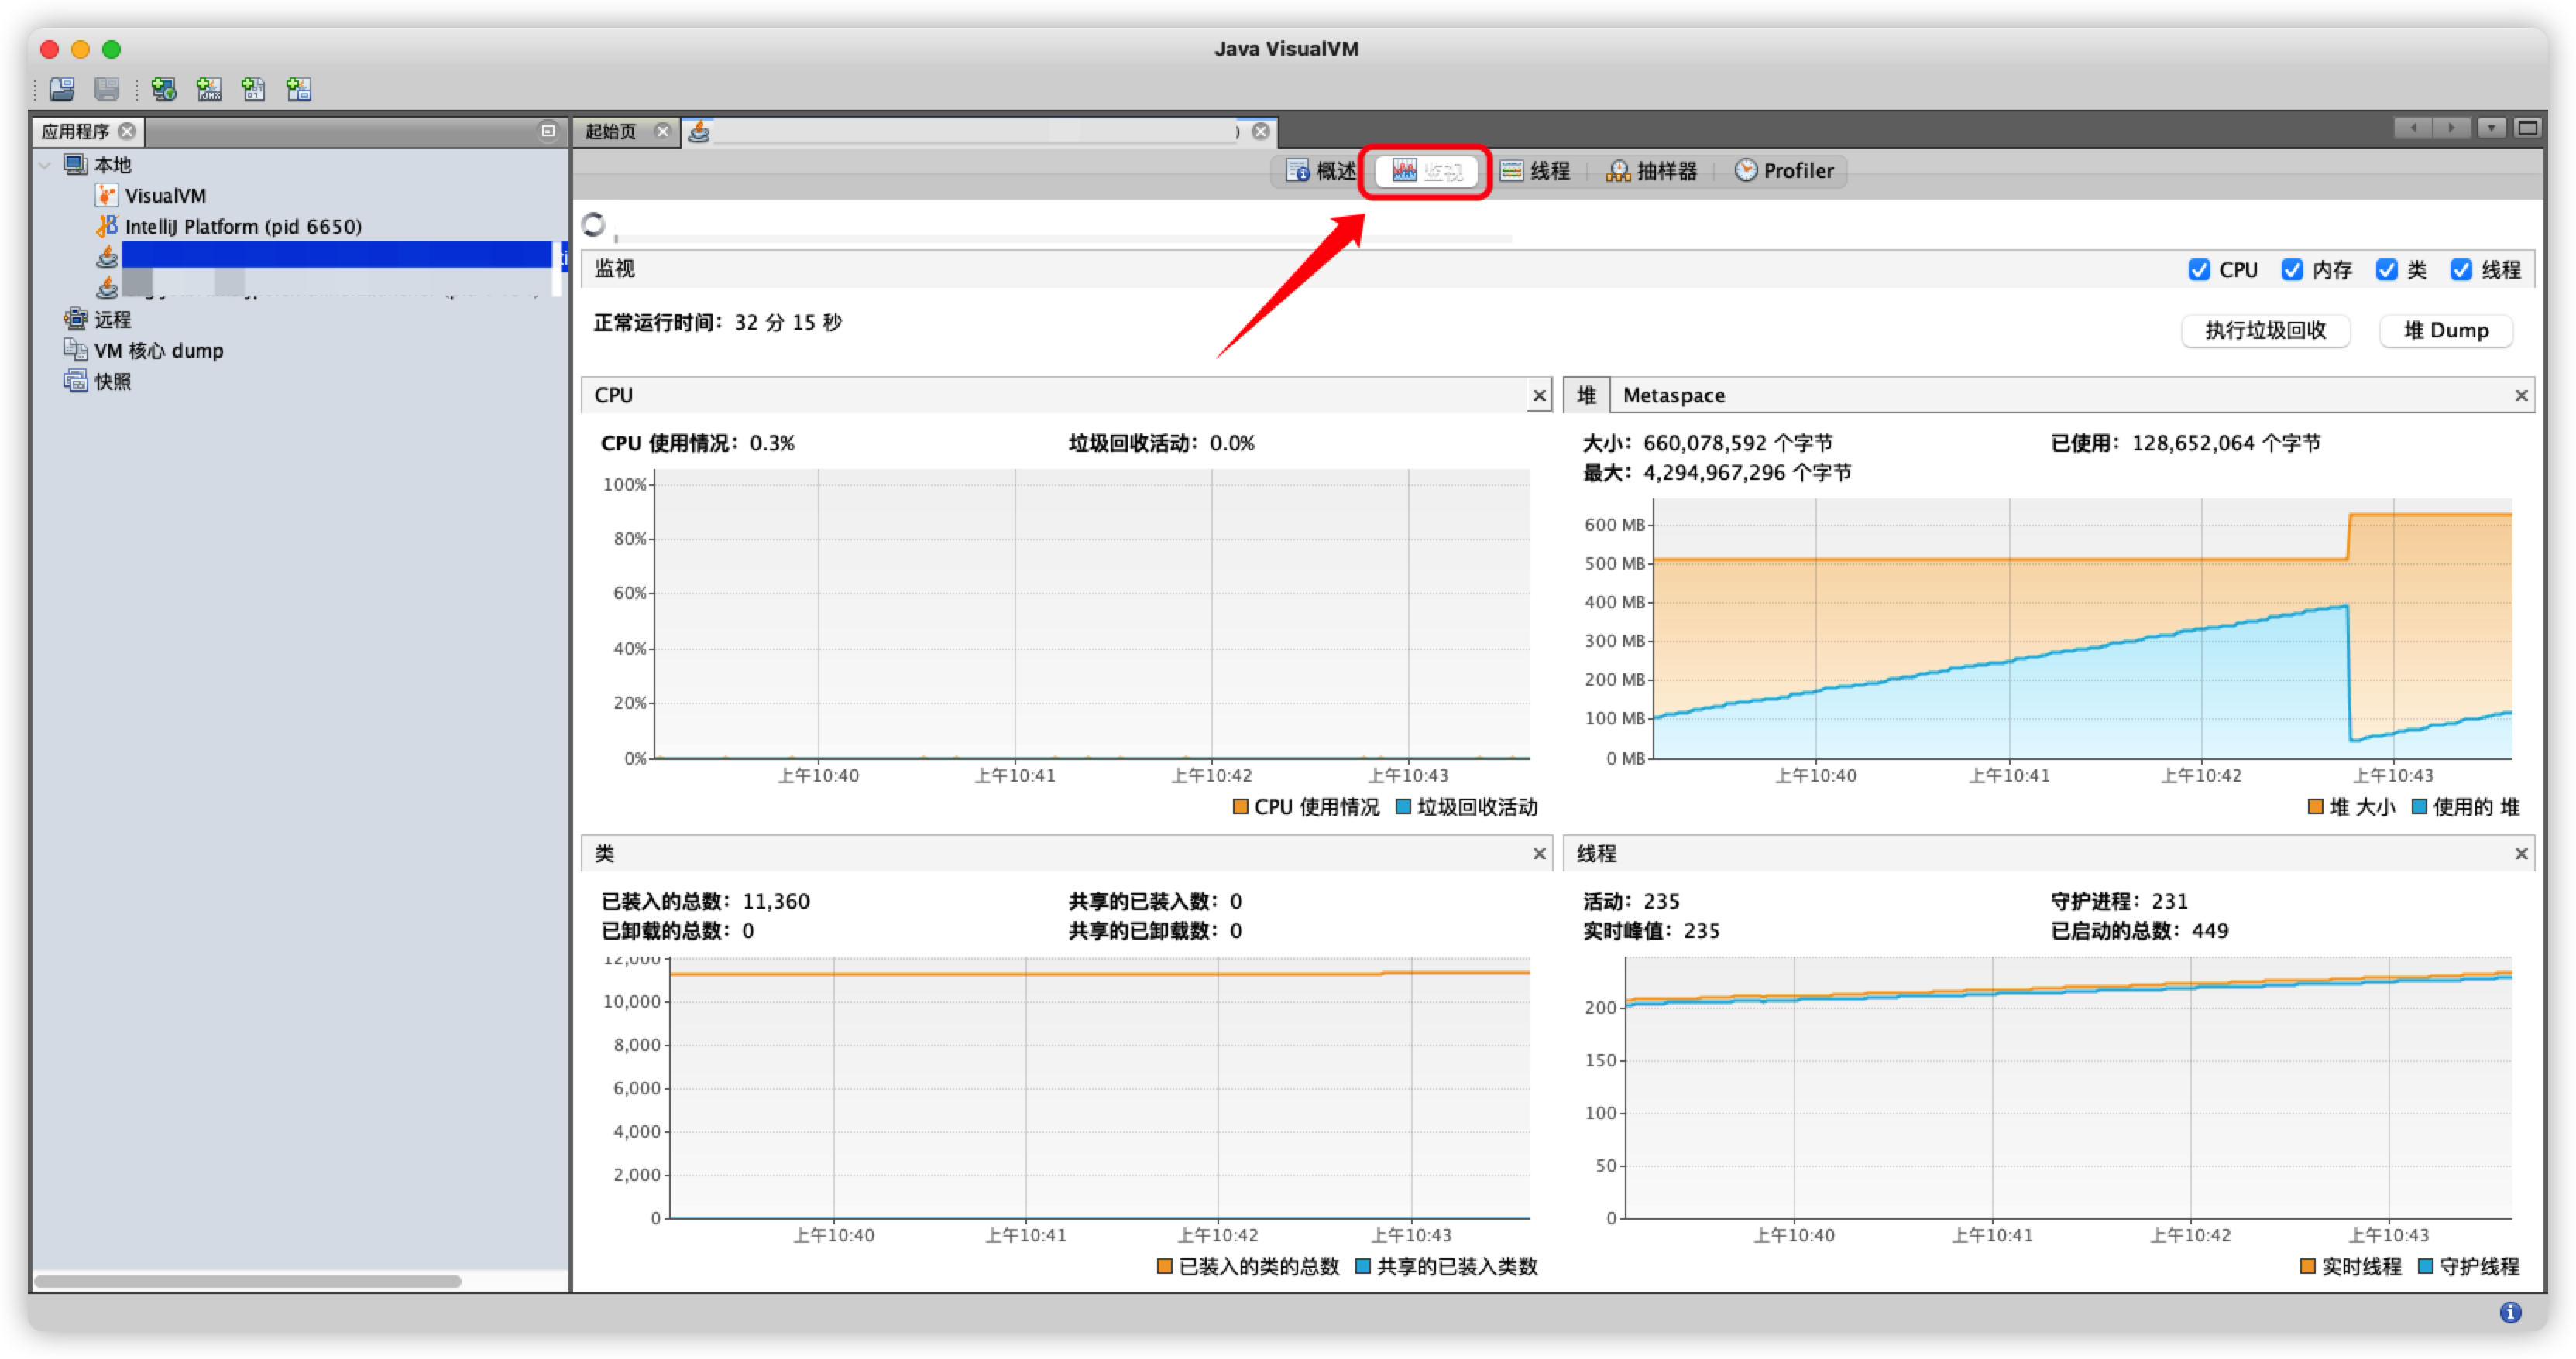Collapse the 本地 tree node
This screenshot has width=2576, height=1359.
[x=45, y=165]
